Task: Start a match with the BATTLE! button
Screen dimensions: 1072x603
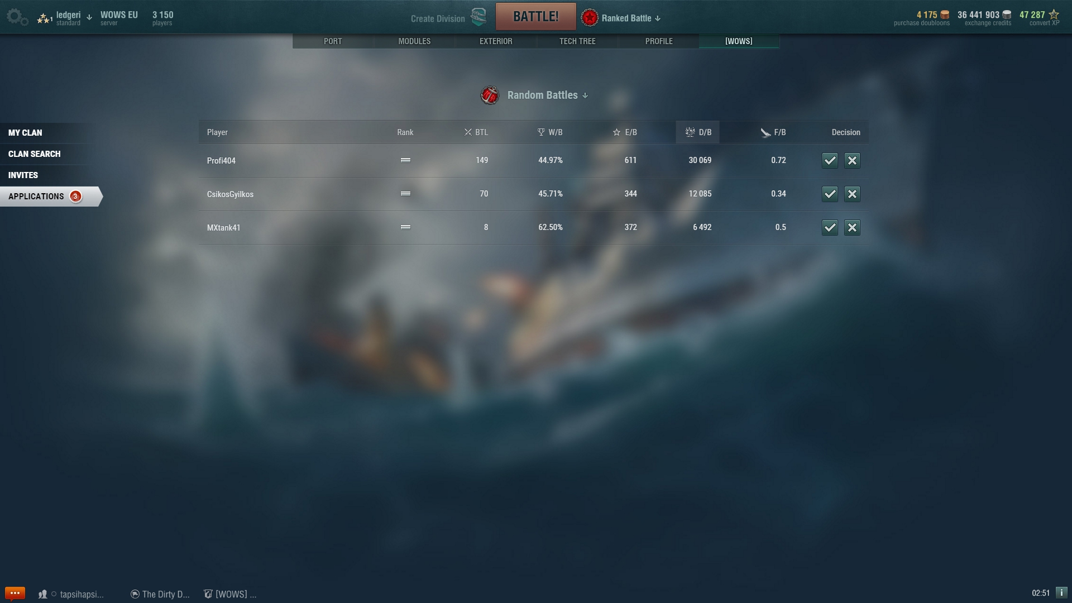Action: point(535,17)
